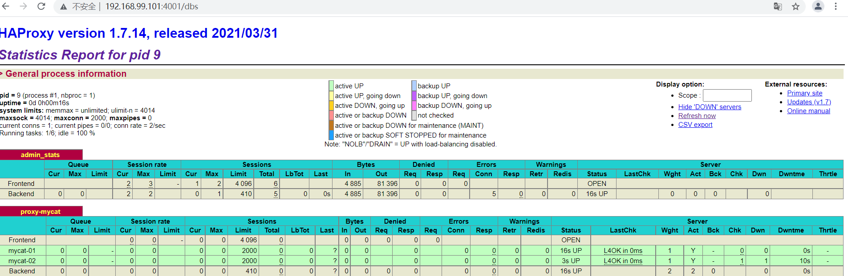
Task: Click the HAProxy version 1.7.14 heading
Action: coord(139,33)
